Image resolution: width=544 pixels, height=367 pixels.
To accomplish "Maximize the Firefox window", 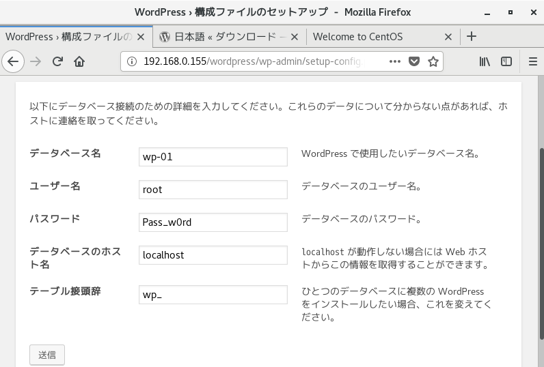I will pyautogui.click(x=511, y=12).
